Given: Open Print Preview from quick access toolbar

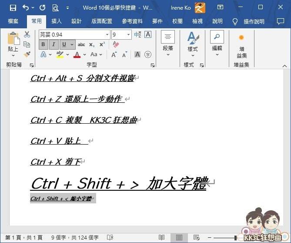Looking at the screenshot, I should point(55,8).
